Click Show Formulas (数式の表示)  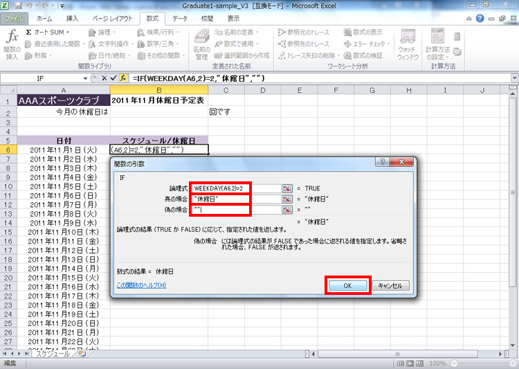point(363,32)
